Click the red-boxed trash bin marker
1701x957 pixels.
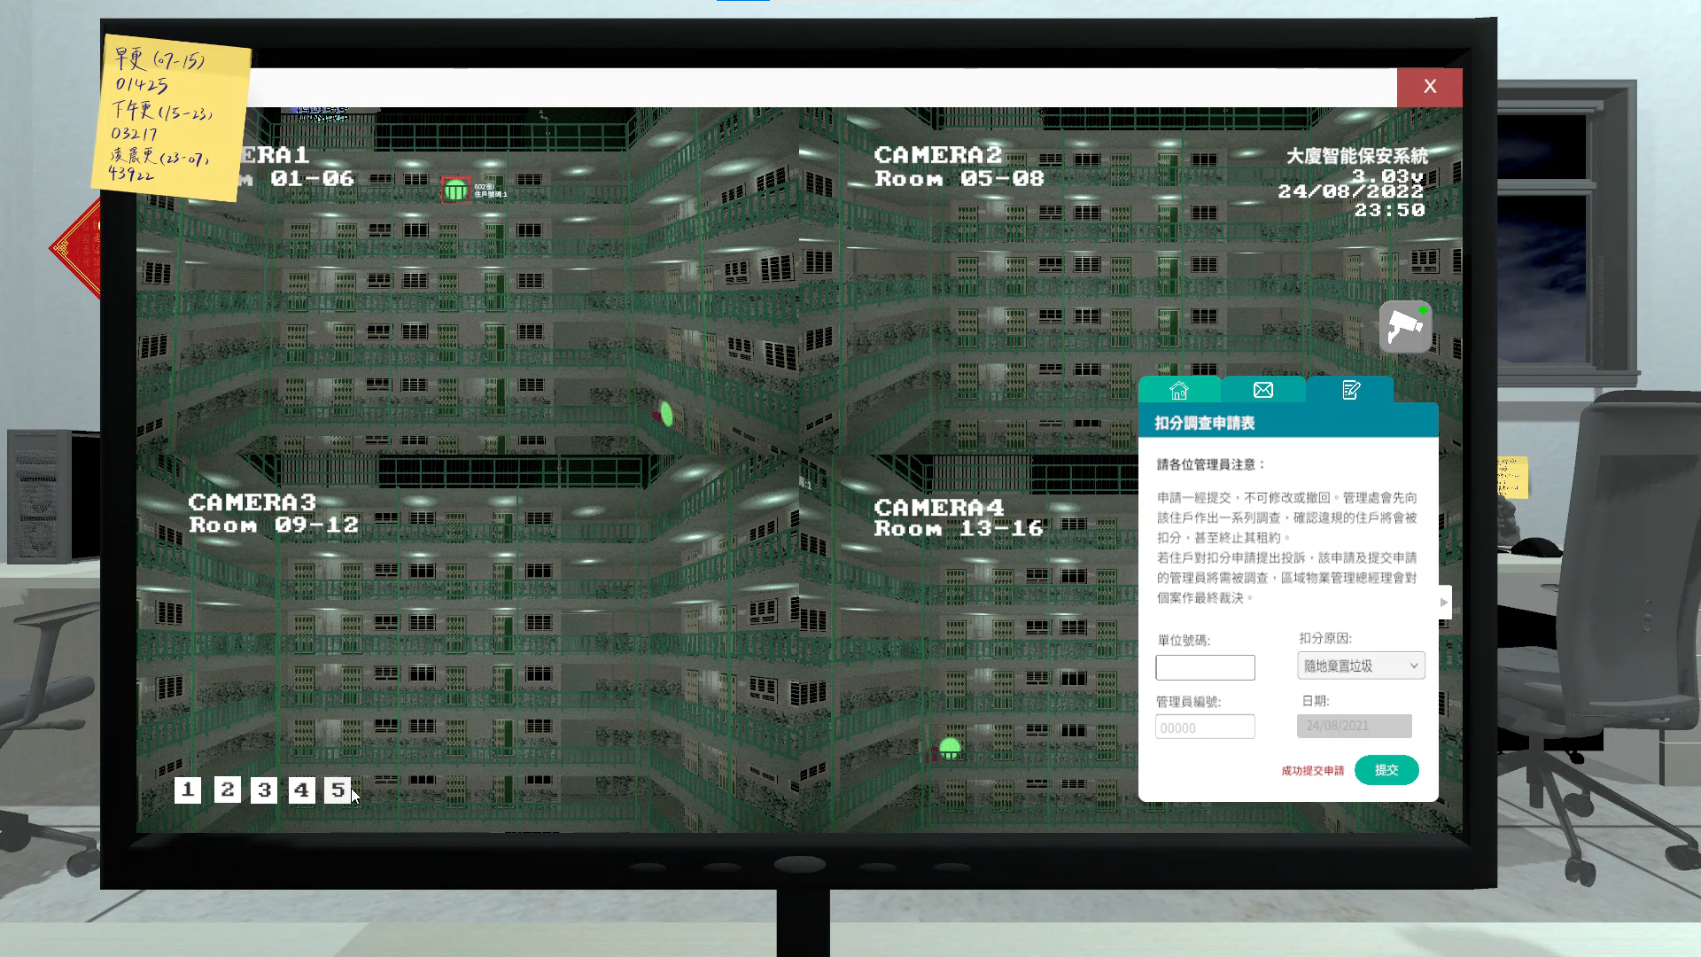[x=455, y=190]
